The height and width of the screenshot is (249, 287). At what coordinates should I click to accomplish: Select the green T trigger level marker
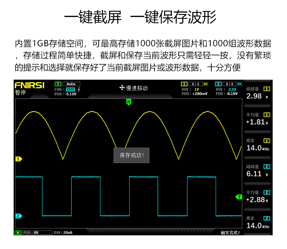(x=239, y=197)
